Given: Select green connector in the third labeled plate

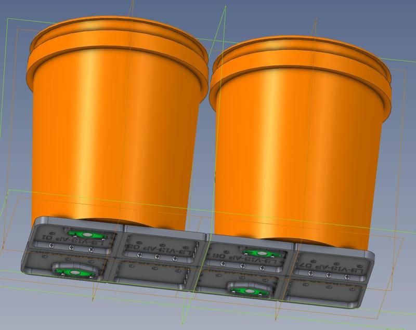Looking at the screenshot, I should click(x=262, y=254).
